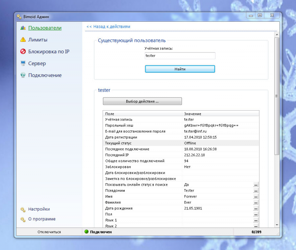Image resolution: width=296 pixels, height=250 pixels.
Task: Click the Пользователи users icon in sidebar
Action: tap(23, 28)
